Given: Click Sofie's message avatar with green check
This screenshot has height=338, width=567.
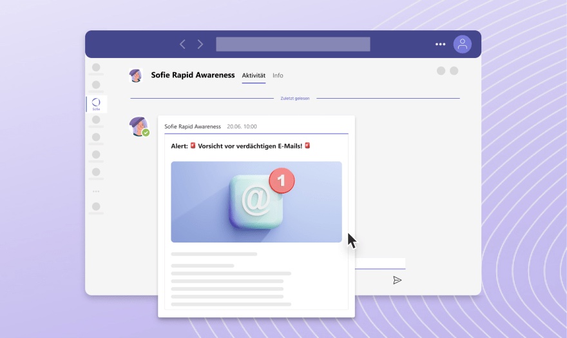Looking at the screenshot, I should 139,126.
